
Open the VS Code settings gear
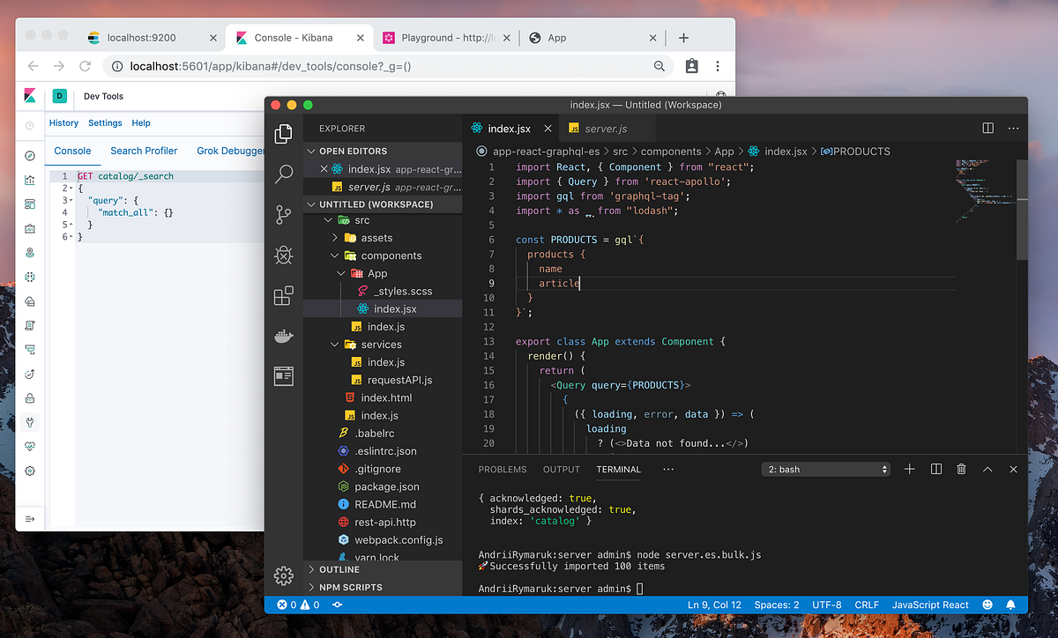(283, 575)
